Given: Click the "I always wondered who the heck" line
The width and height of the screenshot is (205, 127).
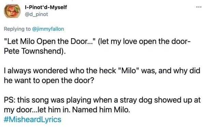Looking at the screenshot, I should 60,70.
